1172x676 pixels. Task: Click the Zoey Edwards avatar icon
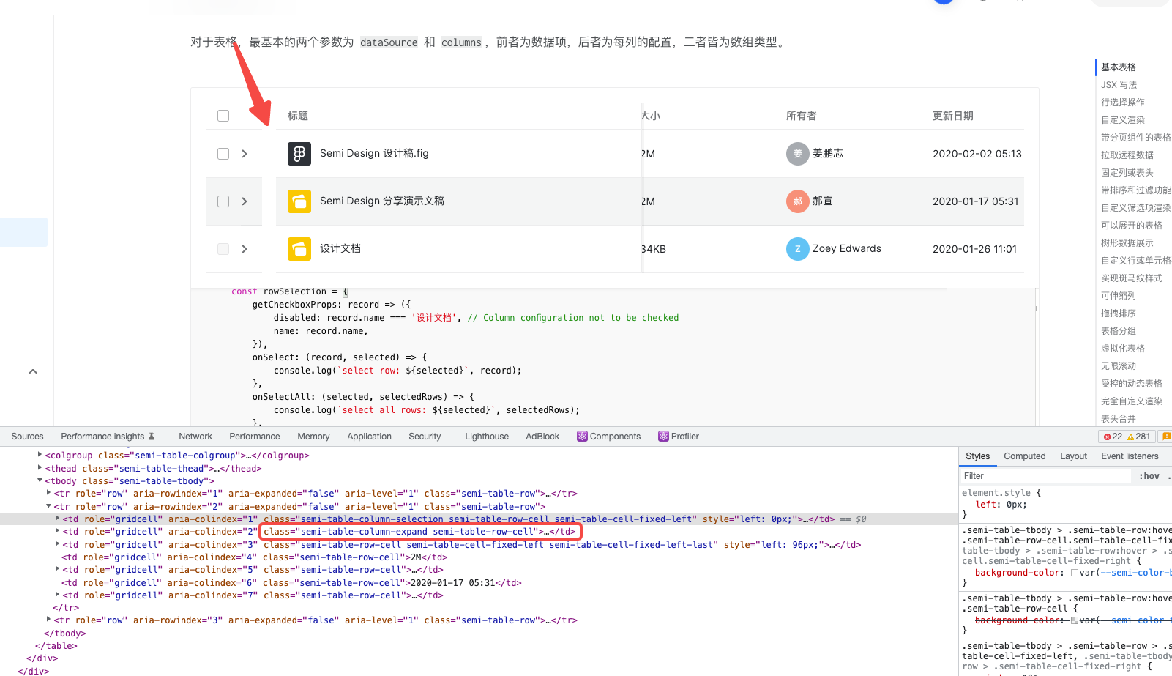(797, 248)
